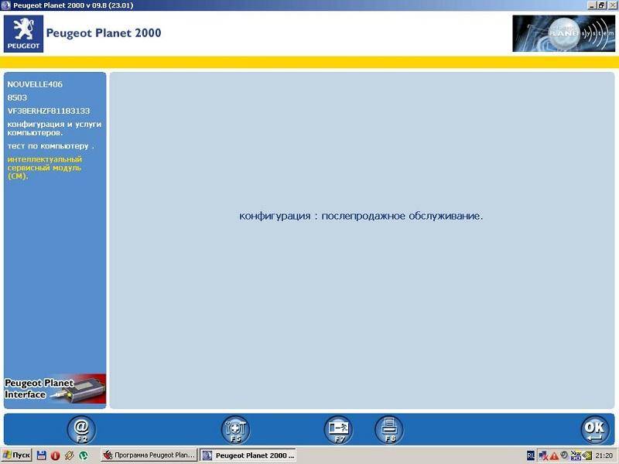Click the Peugeot lion logo
This screenshot has height=464, width=619.
click(23, 33)
